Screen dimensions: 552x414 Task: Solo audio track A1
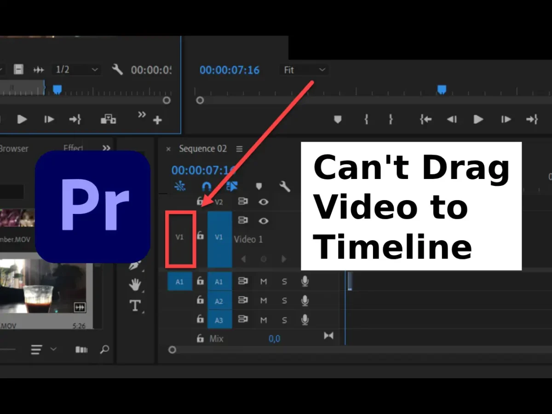click(x=284, y=282)
